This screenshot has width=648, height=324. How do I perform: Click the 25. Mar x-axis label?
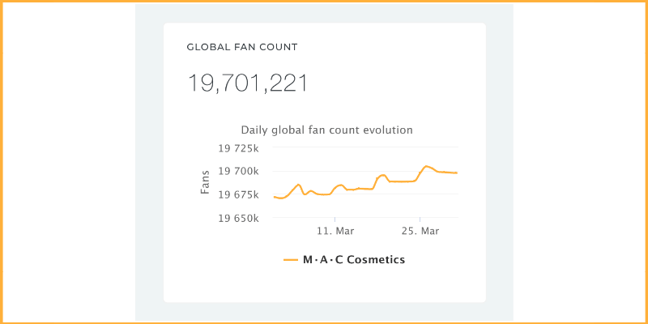[420, 231]
